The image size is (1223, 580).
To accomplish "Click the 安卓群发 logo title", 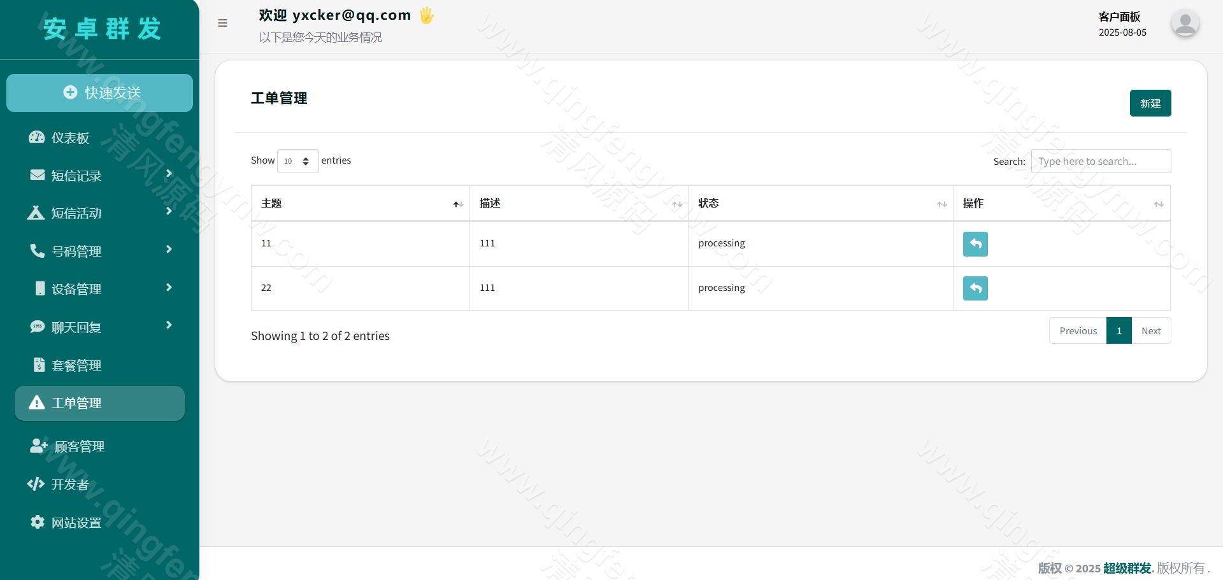I will (102, 29).
